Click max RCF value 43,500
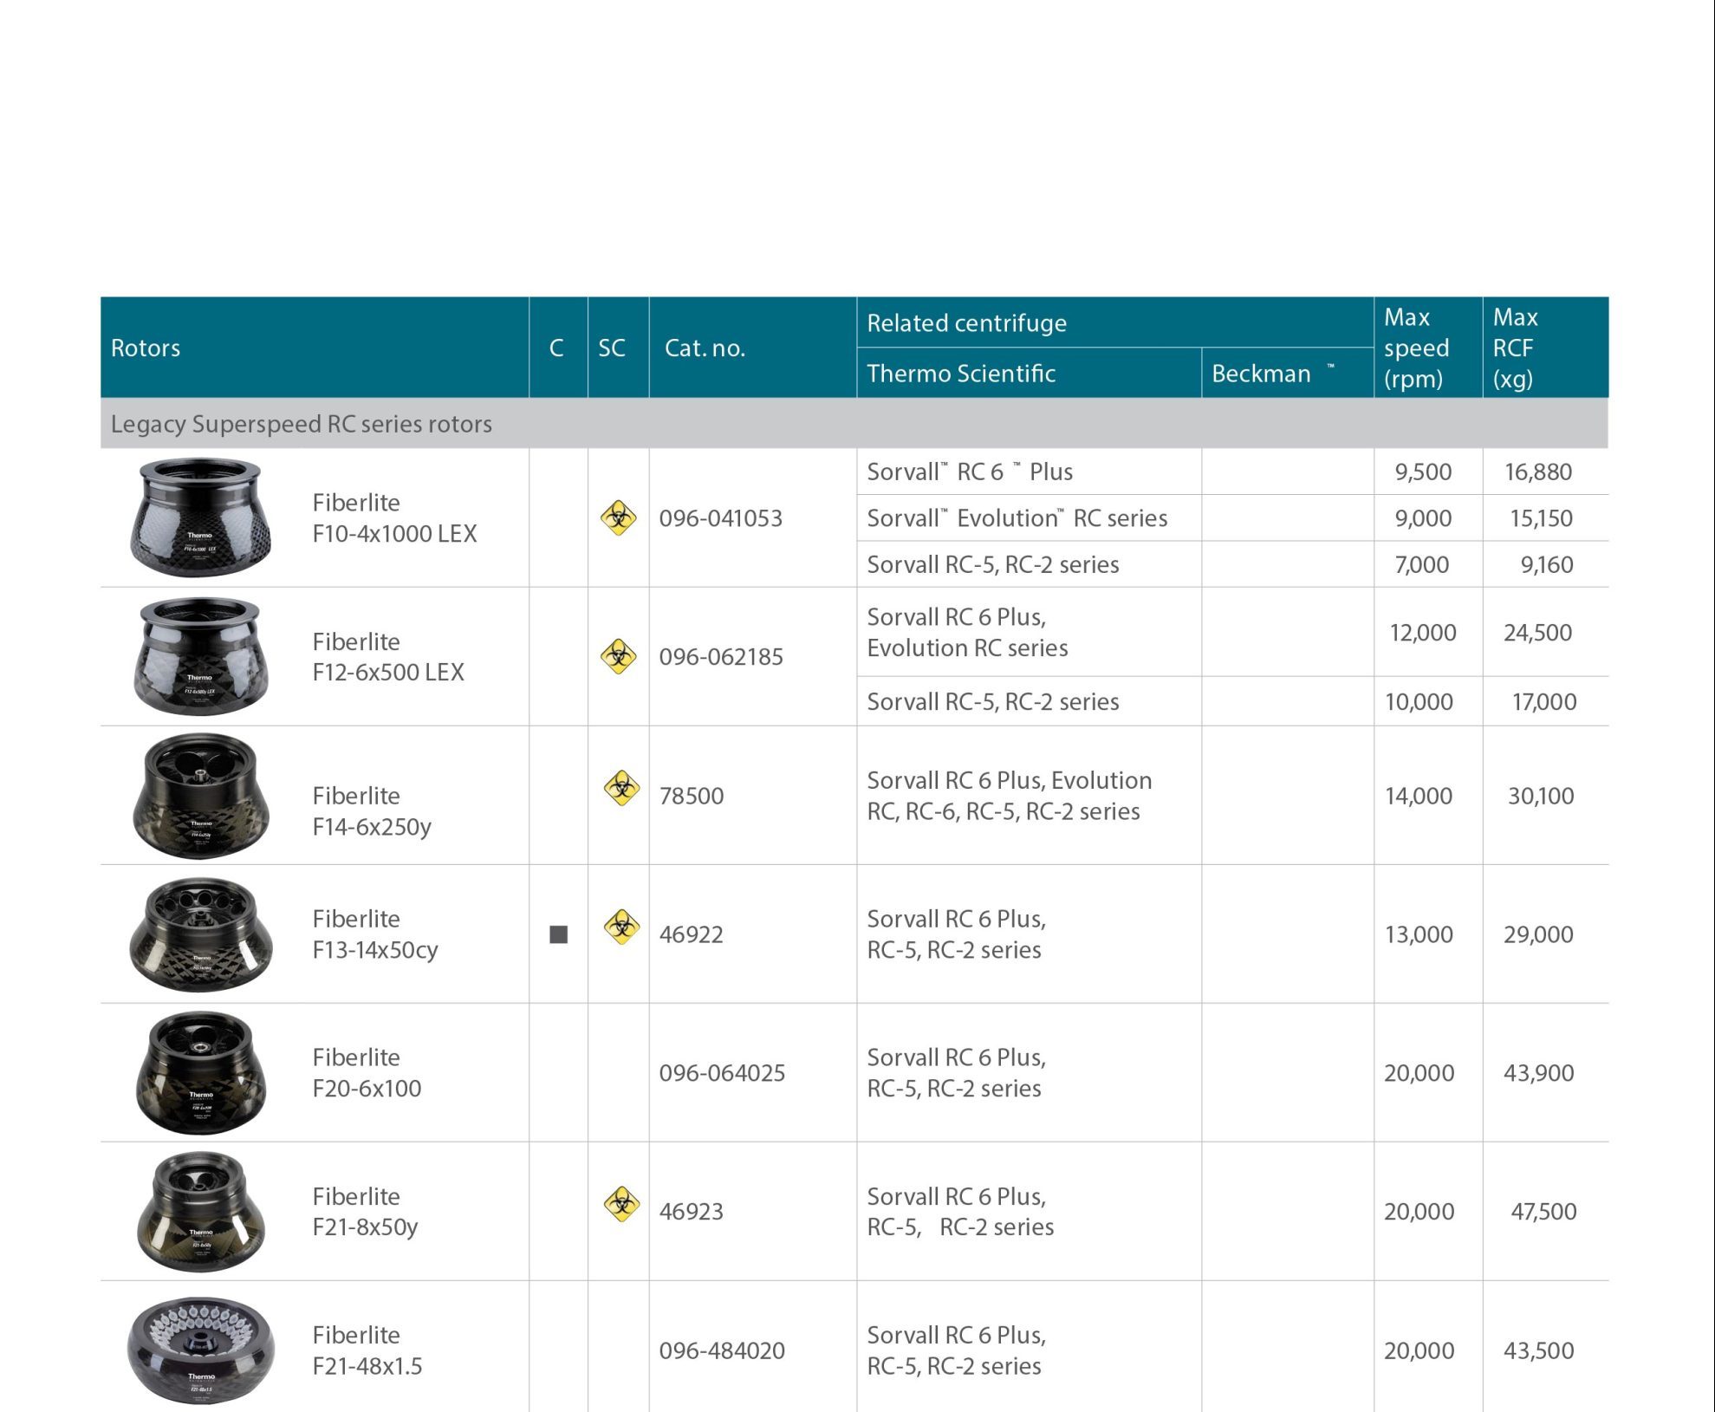 coord(1538,1350)
